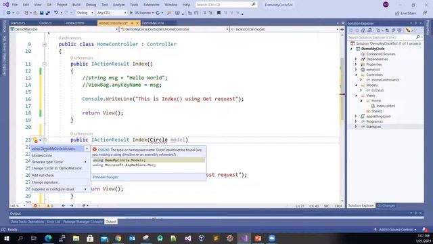Viewport: 433px width, 244px height.
Task: Select Index.cshtml in Solution Explorer
Action: click(386, 106)
